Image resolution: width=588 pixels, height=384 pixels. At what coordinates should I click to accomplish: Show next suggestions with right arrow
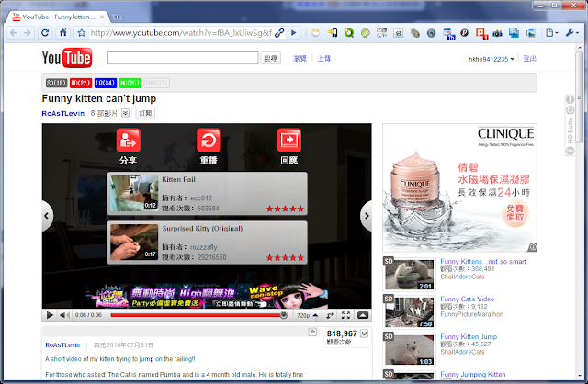(366, 216)
